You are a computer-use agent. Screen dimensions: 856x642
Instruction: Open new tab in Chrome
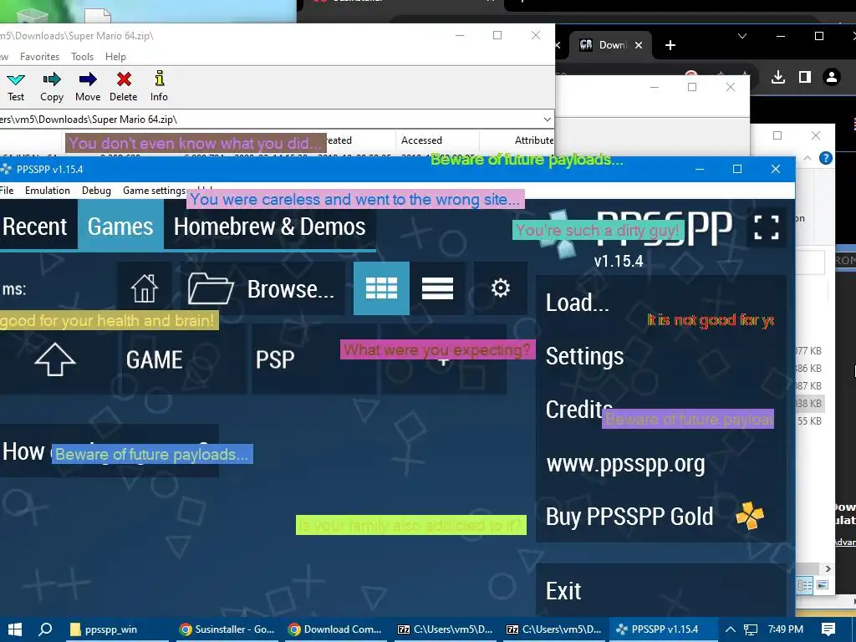670,45
